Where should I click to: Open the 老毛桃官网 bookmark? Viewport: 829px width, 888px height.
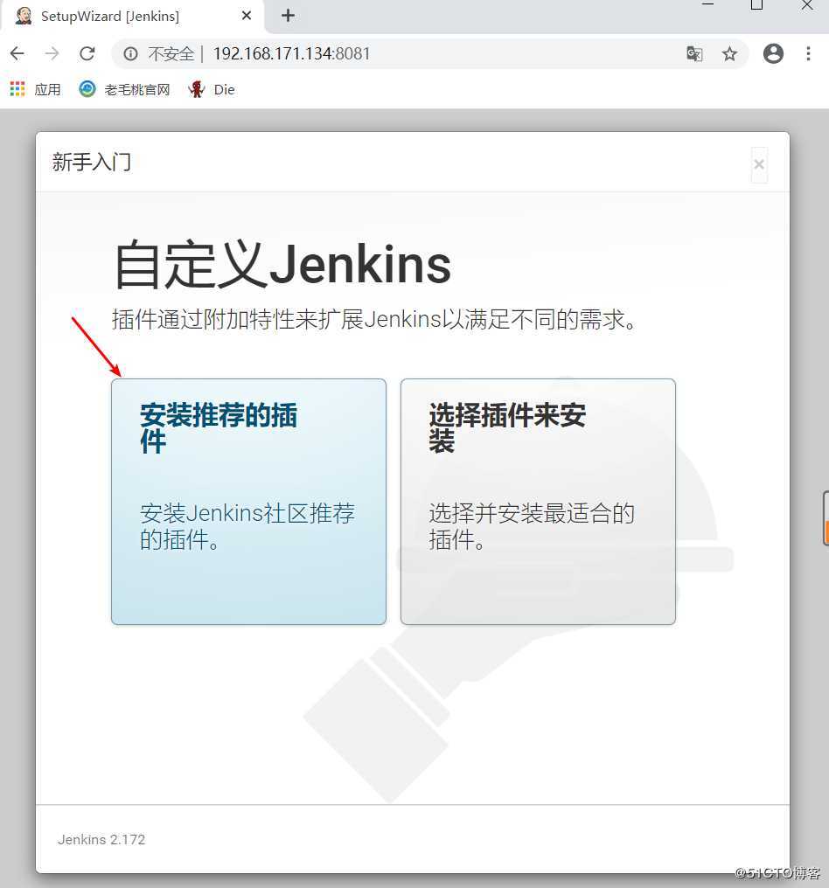pyautogui.click(x=125, y=89)
